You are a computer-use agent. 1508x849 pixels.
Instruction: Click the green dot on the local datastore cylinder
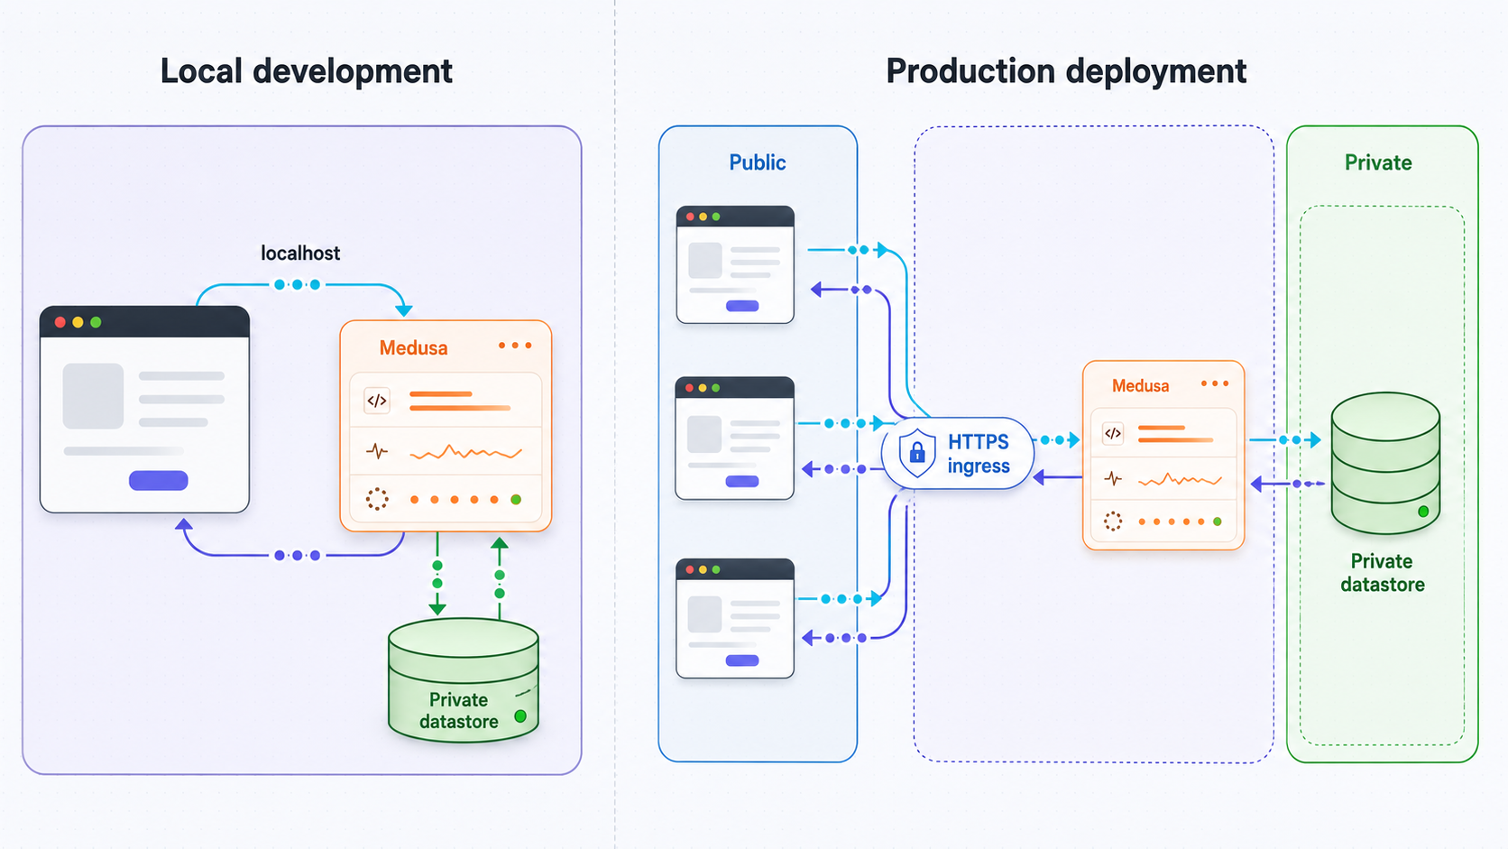520,716
